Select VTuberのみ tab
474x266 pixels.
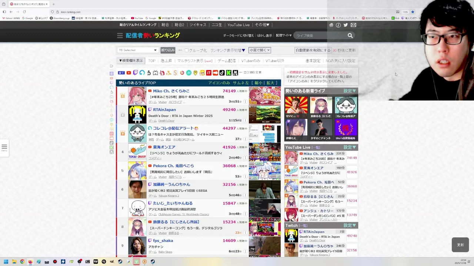coord(251,61)
